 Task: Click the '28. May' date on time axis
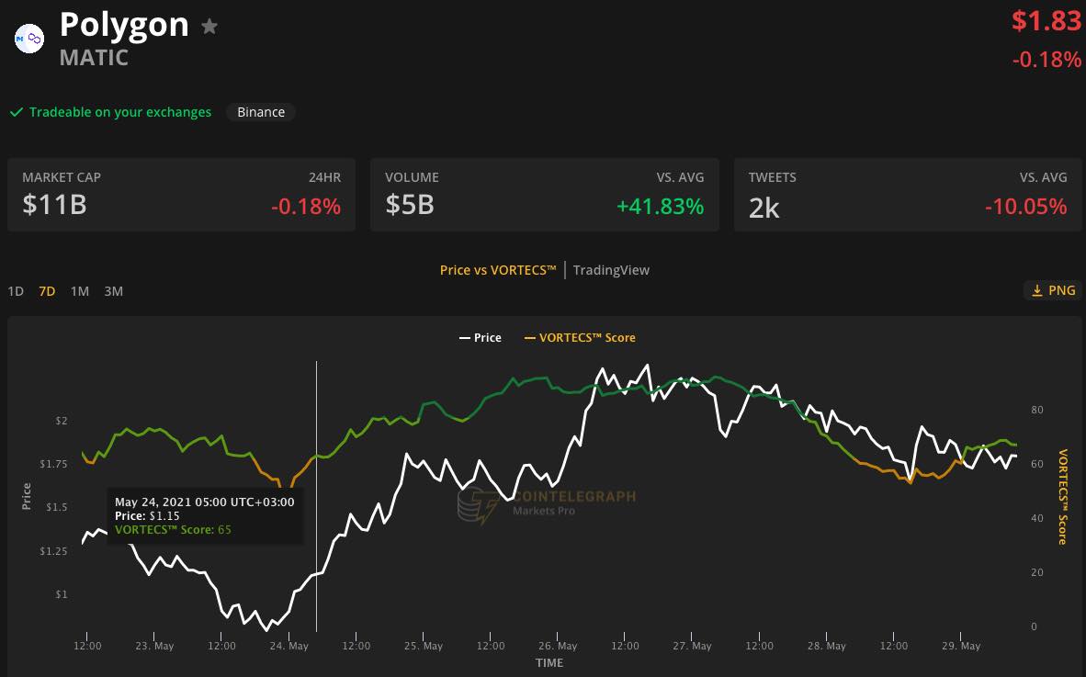(x=826, y=646)
